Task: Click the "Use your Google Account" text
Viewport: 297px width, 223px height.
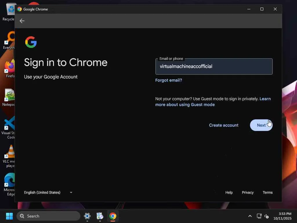Action: [51, 77]
